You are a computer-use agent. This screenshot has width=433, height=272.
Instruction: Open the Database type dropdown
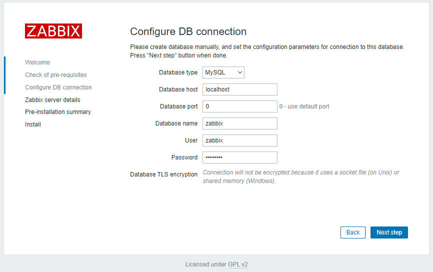click(x=223, y=72)
